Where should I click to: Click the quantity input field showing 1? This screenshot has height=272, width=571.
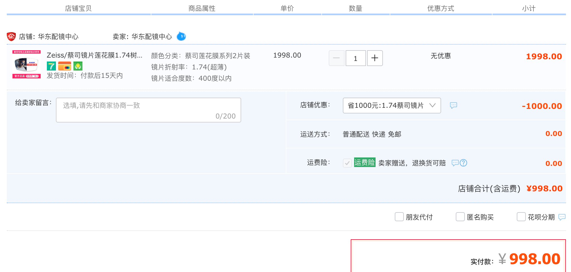pos(356,58)
